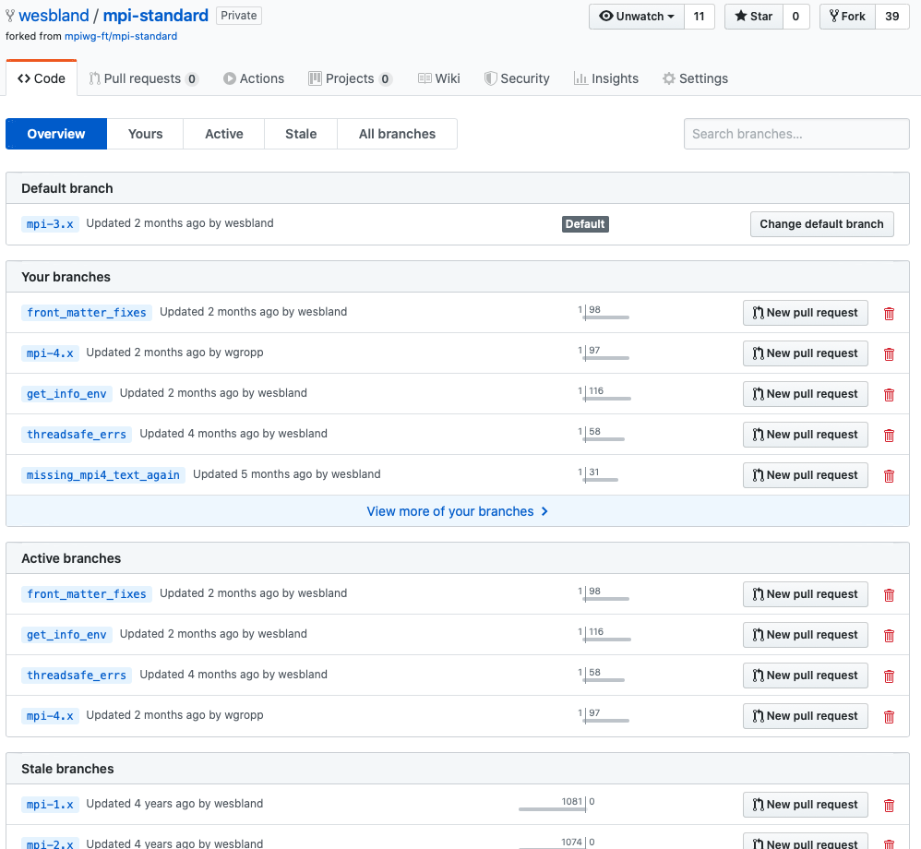Open the fork count of 39

[x=892, y=17]
